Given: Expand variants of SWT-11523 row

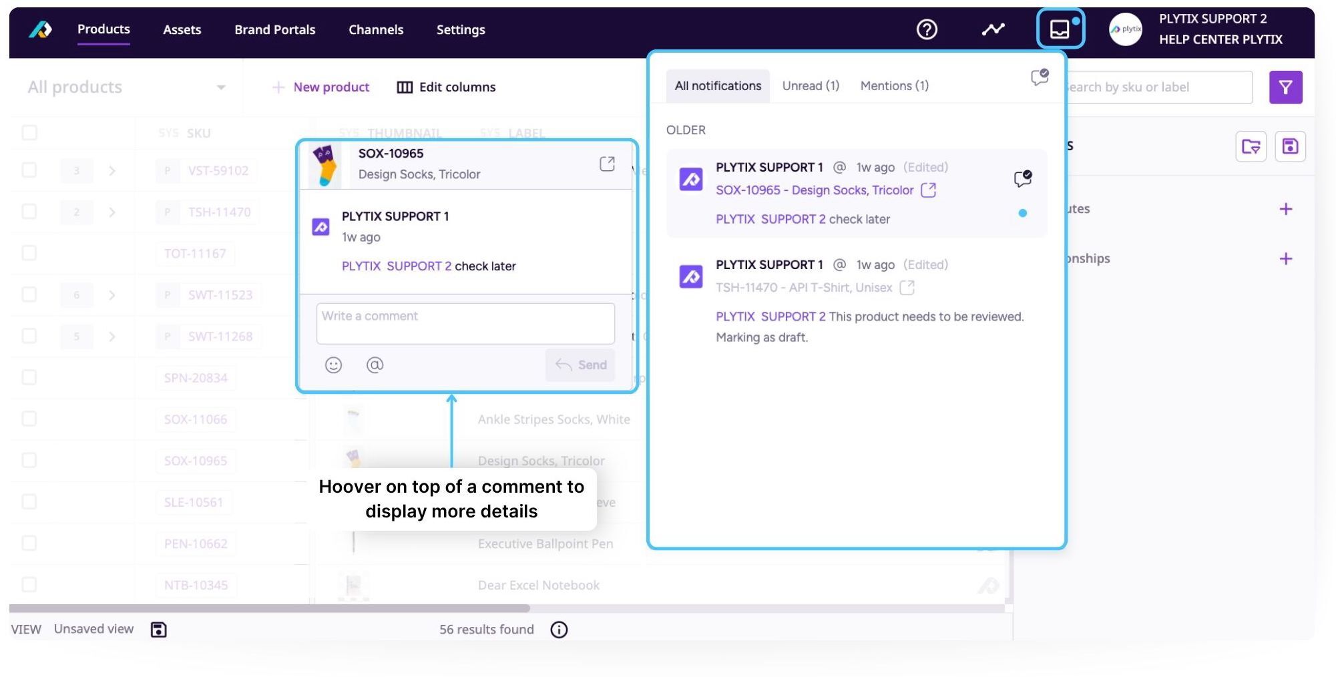Looking at the screenshot, I should pyautogui.click(x=112, y=295).
